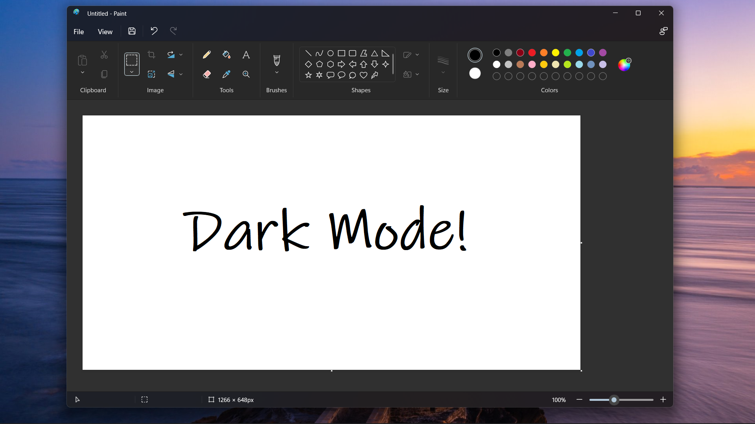The image size is (755, 424).
Task: Expand the flip options dropdown
Action: (181, 74)
